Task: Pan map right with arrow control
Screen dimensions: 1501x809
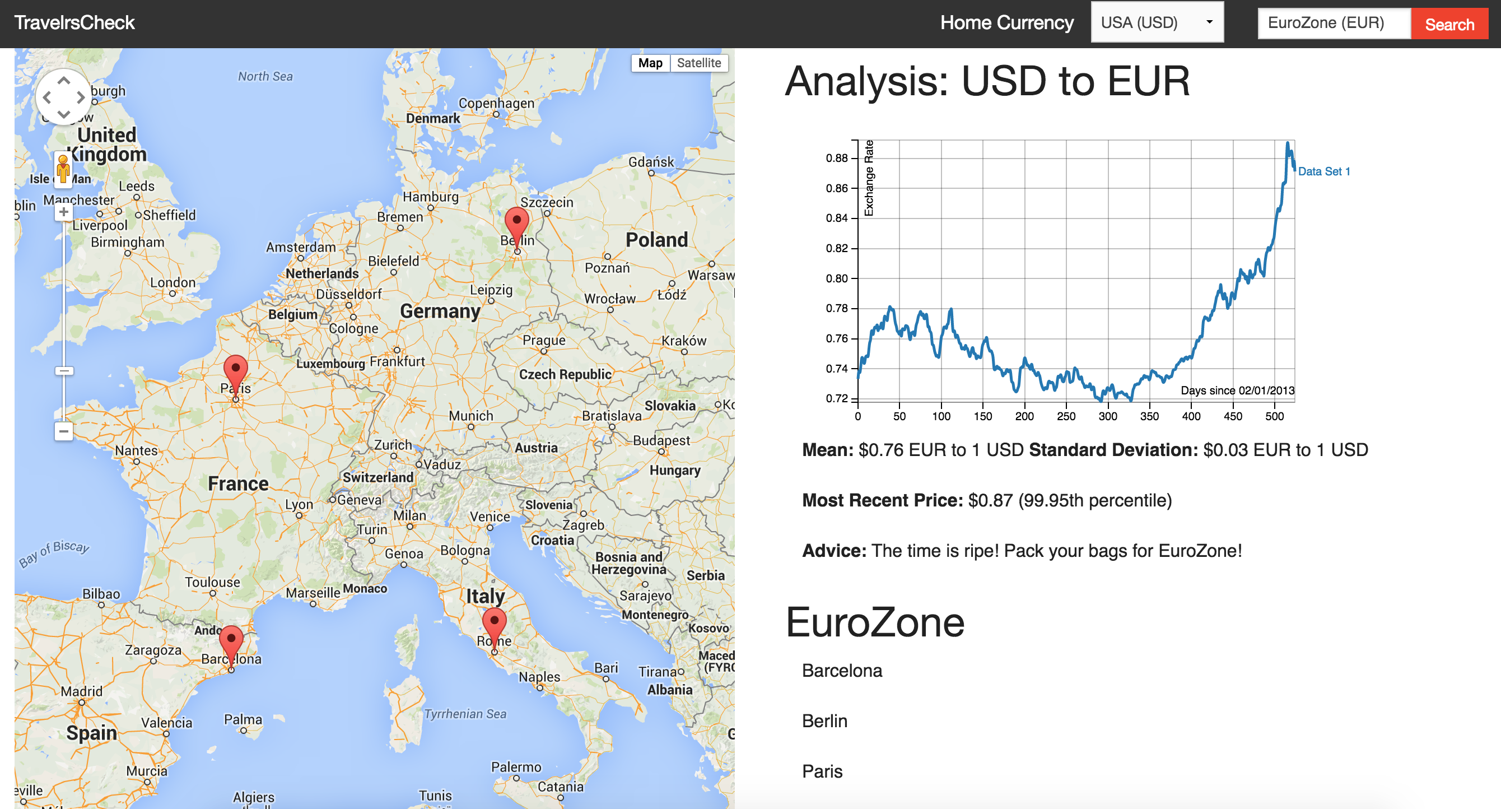Action: (x=81, y=97)
